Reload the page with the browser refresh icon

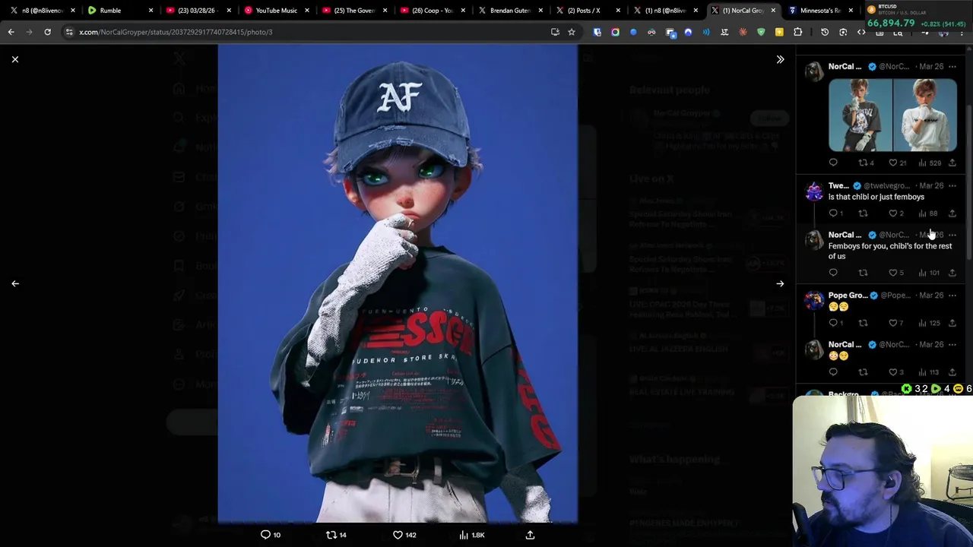(47, 32)
